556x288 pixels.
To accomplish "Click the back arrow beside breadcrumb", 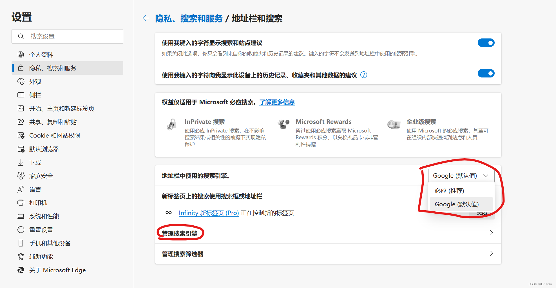I will [x=146, y=19].
